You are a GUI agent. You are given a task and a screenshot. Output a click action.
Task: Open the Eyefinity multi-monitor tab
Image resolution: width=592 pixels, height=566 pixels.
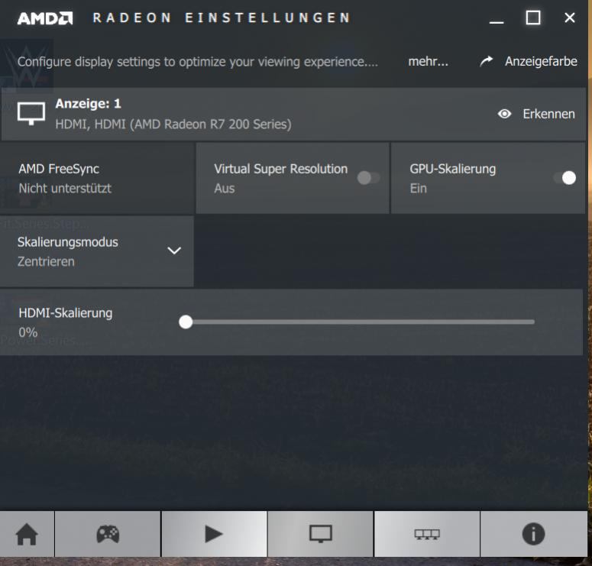[427, 534]
